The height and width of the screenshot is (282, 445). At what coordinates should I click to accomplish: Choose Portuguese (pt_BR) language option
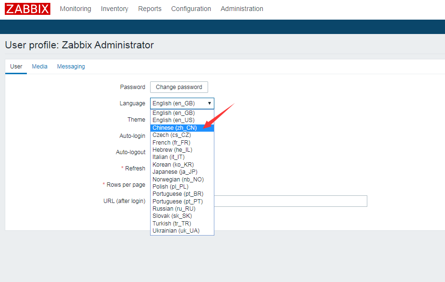(182, 194)
